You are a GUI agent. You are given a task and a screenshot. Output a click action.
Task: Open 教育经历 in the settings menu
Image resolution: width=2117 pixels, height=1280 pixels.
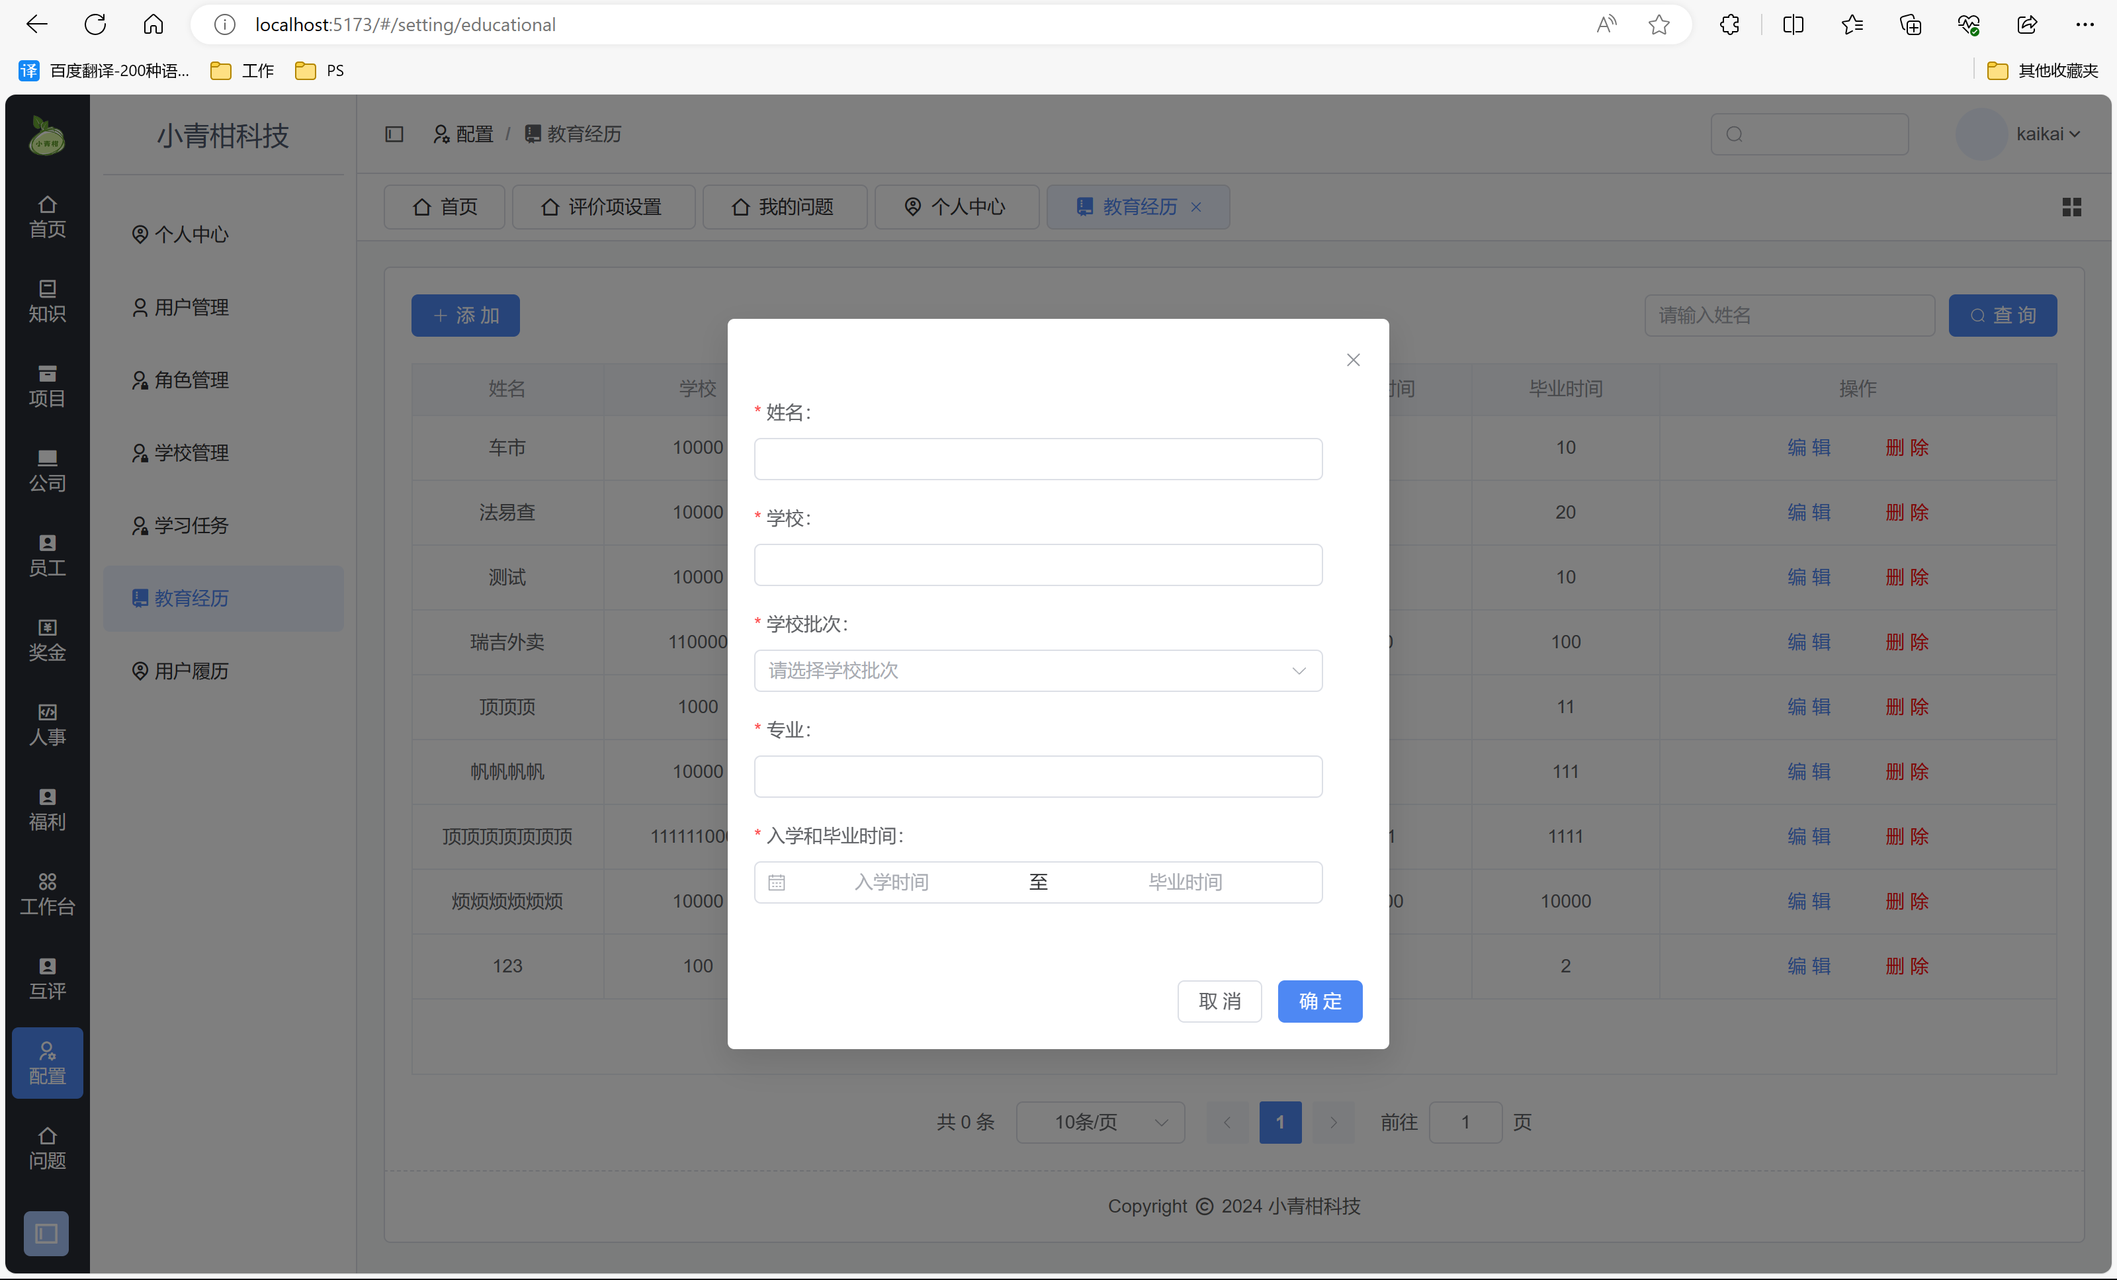click(x=224, y=599)
